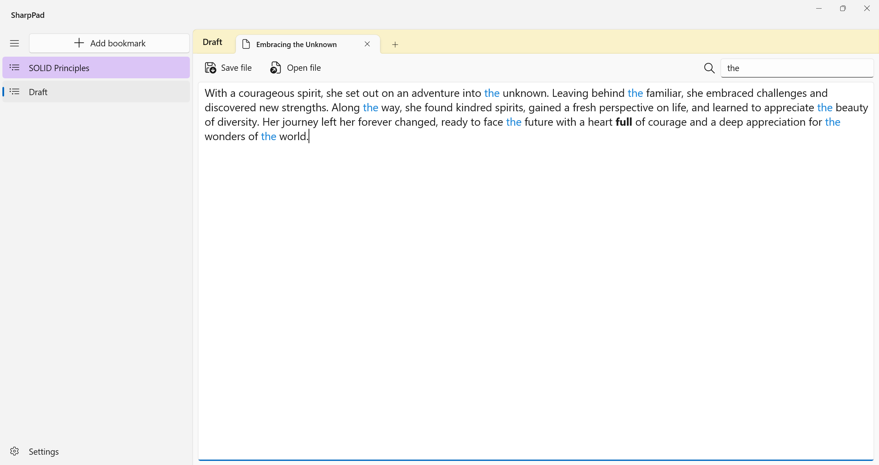Image resolution: width=879 pixels, height=465 pixels.
Task: Open the SOLID Principles bookmark
Action: (59, 68)
